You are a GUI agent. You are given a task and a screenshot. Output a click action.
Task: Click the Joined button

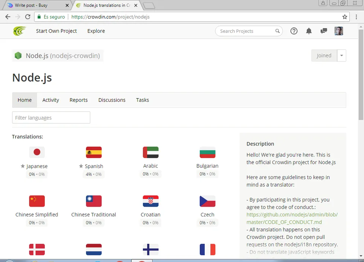pos(324,55)
